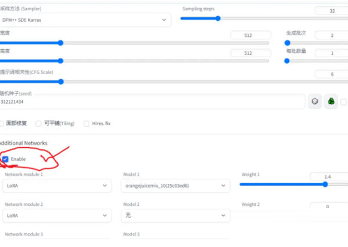Expand the Network module 1 dropdown
Image resolution: width=348 pixels, height=247 pixels.
(56, 186)
